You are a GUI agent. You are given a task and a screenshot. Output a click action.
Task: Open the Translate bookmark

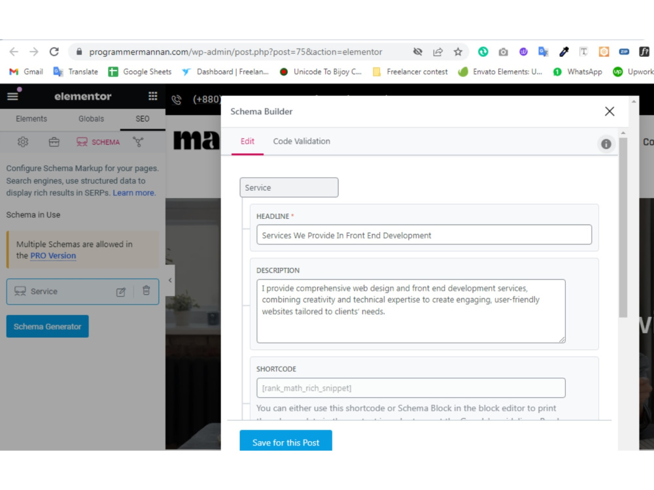click(x=75, y=72)
